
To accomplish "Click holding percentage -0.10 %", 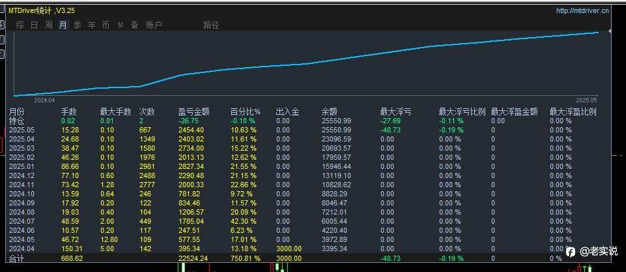I will coord(243,121).
